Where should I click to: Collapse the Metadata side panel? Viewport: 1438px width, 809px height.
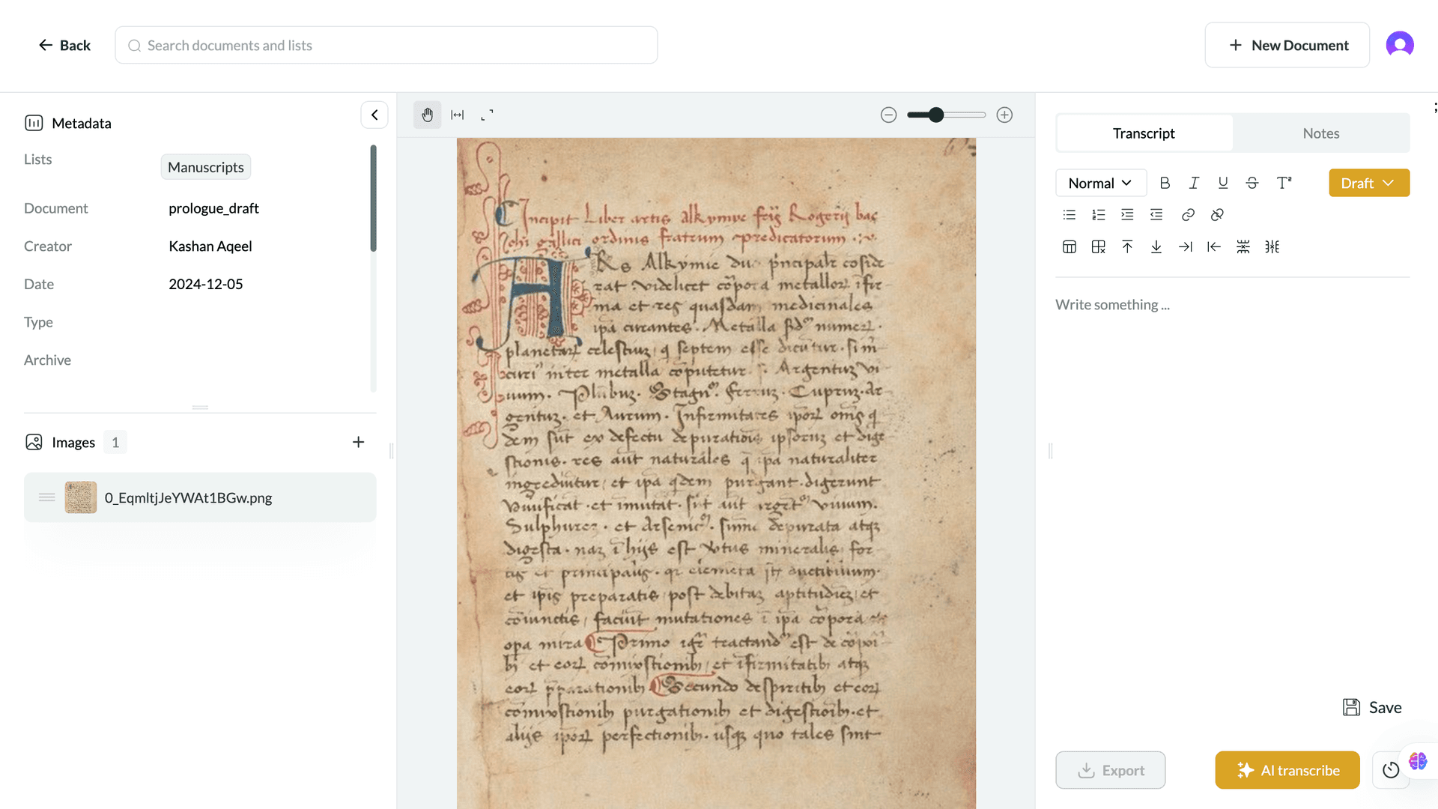[x=374, y=115]
